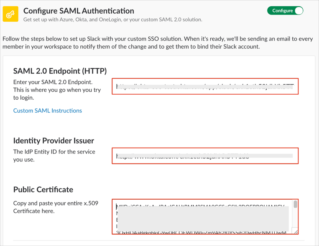The image size is (319, 246).
Task: Click the last visible certificate text line
Action: point(201,232)
